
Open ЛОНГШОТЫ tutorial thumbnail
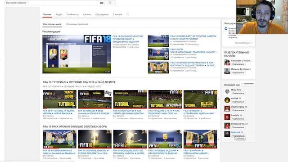tap(130, 99)
